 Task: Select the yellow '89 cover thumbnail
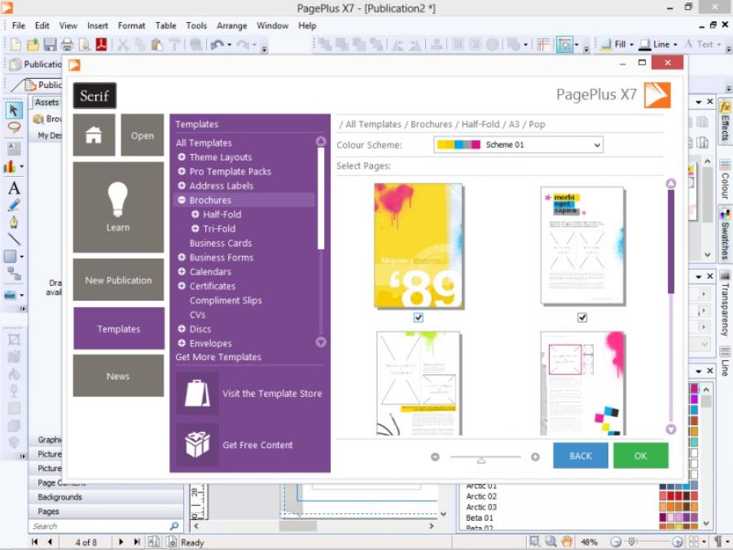click(419, 245)
